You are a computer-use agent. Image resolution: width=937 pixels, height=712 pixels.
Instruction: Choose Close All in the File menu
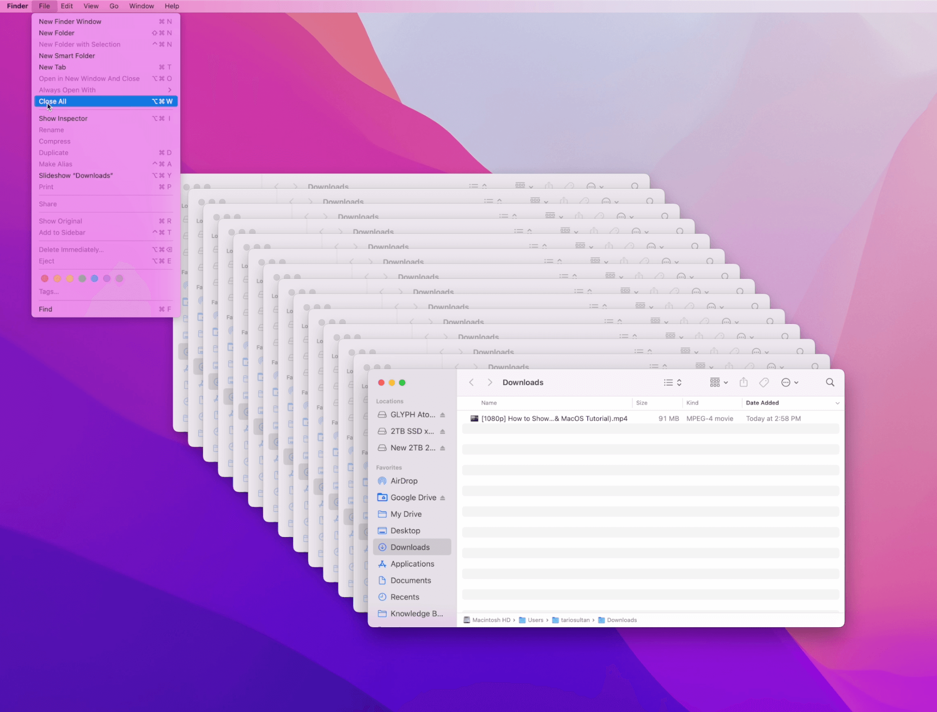point(106,101)
